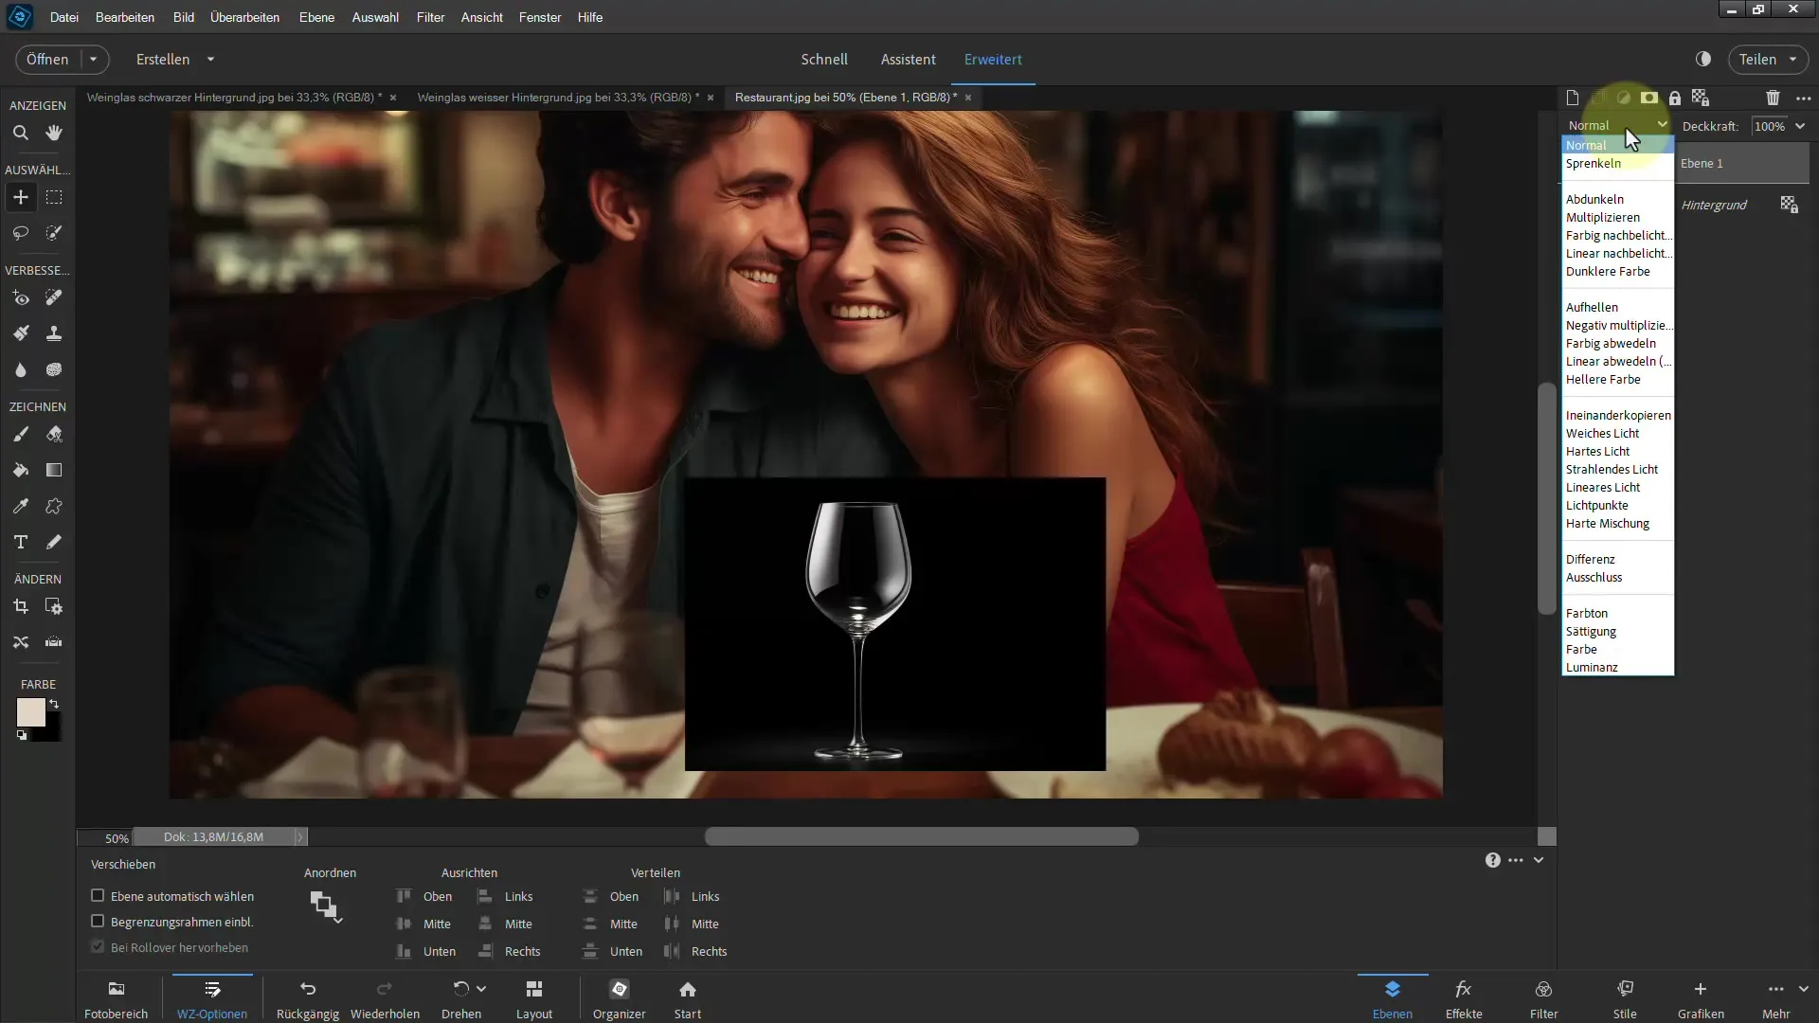1819x1023 pixels.
Task: Open the Anordnen arrange dropdown
Action: (x=326, y=907)
